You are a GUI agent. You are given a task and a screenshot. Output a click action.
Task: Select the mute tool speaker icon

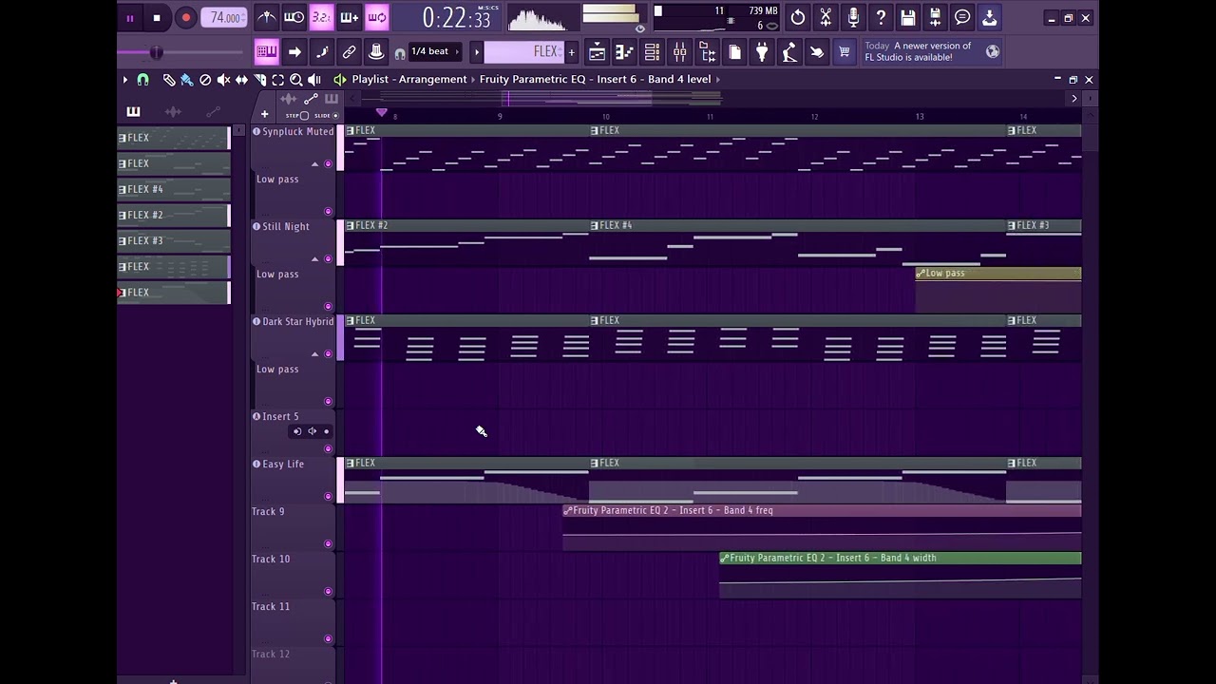(223, 80)
